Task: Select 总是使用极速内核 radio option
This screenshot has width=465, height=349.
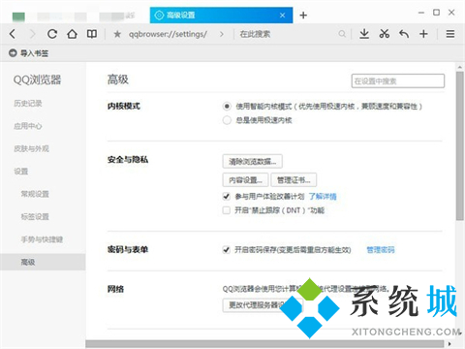Action: click(227, 120)
